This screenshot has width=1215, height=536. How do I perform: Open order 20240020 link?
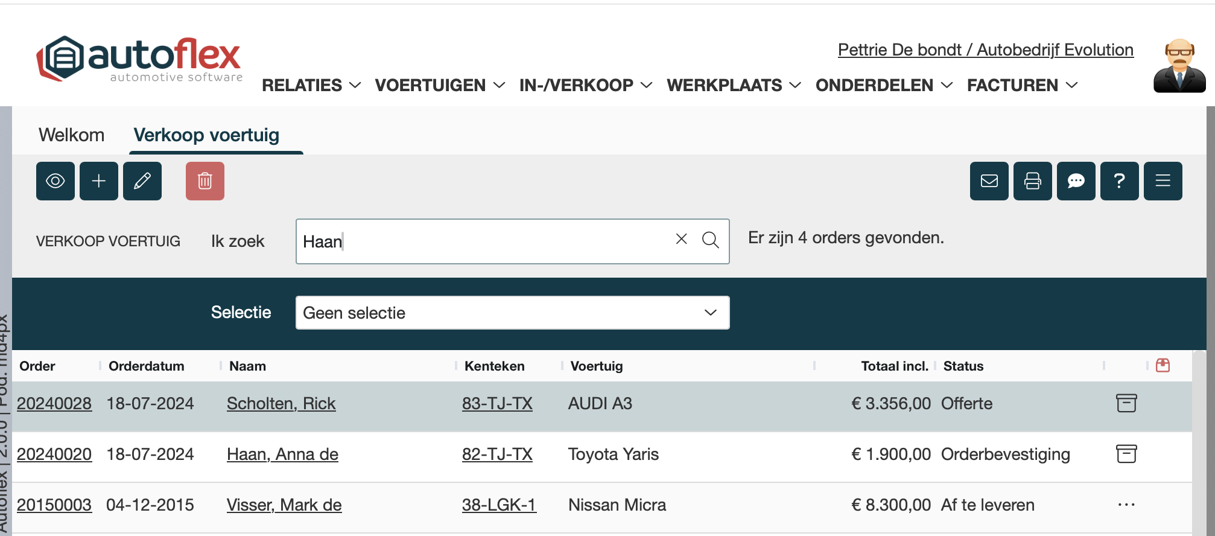(54, 454)
